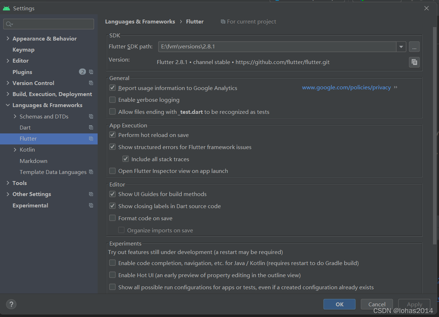Collapse Languages & Frameworks section

pyautogui.click(x=8, y=105)
